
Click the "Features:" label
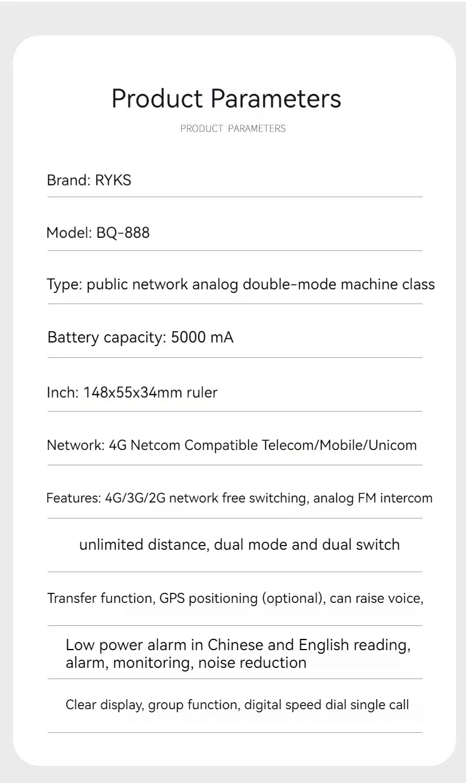point(74,498)
